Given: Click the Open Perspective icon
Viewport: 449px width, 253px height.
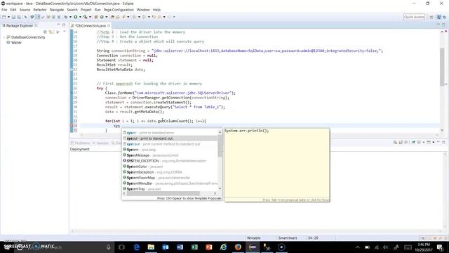Looking at the screenshot, I should pos(431,17).
